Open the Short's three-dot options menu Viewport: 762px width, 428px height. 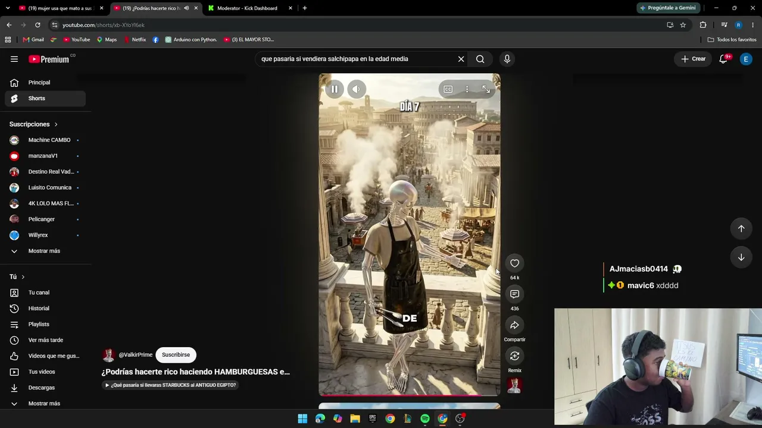[467, 89]
